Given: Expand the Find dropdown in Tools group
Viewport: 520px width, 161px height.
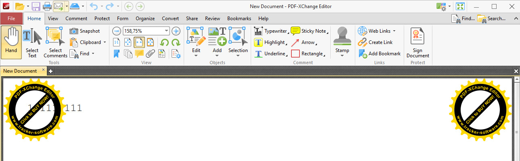Looking at the screenshot, I should click(93, 54).
